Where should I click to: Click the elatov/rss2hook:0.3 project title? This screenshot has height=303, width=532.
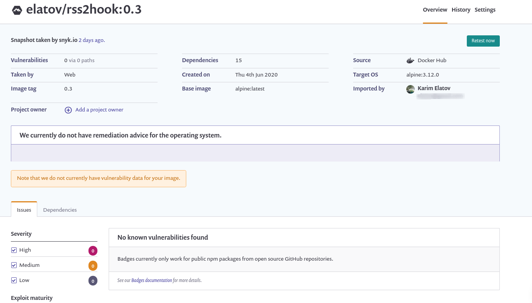coord(84,10)
